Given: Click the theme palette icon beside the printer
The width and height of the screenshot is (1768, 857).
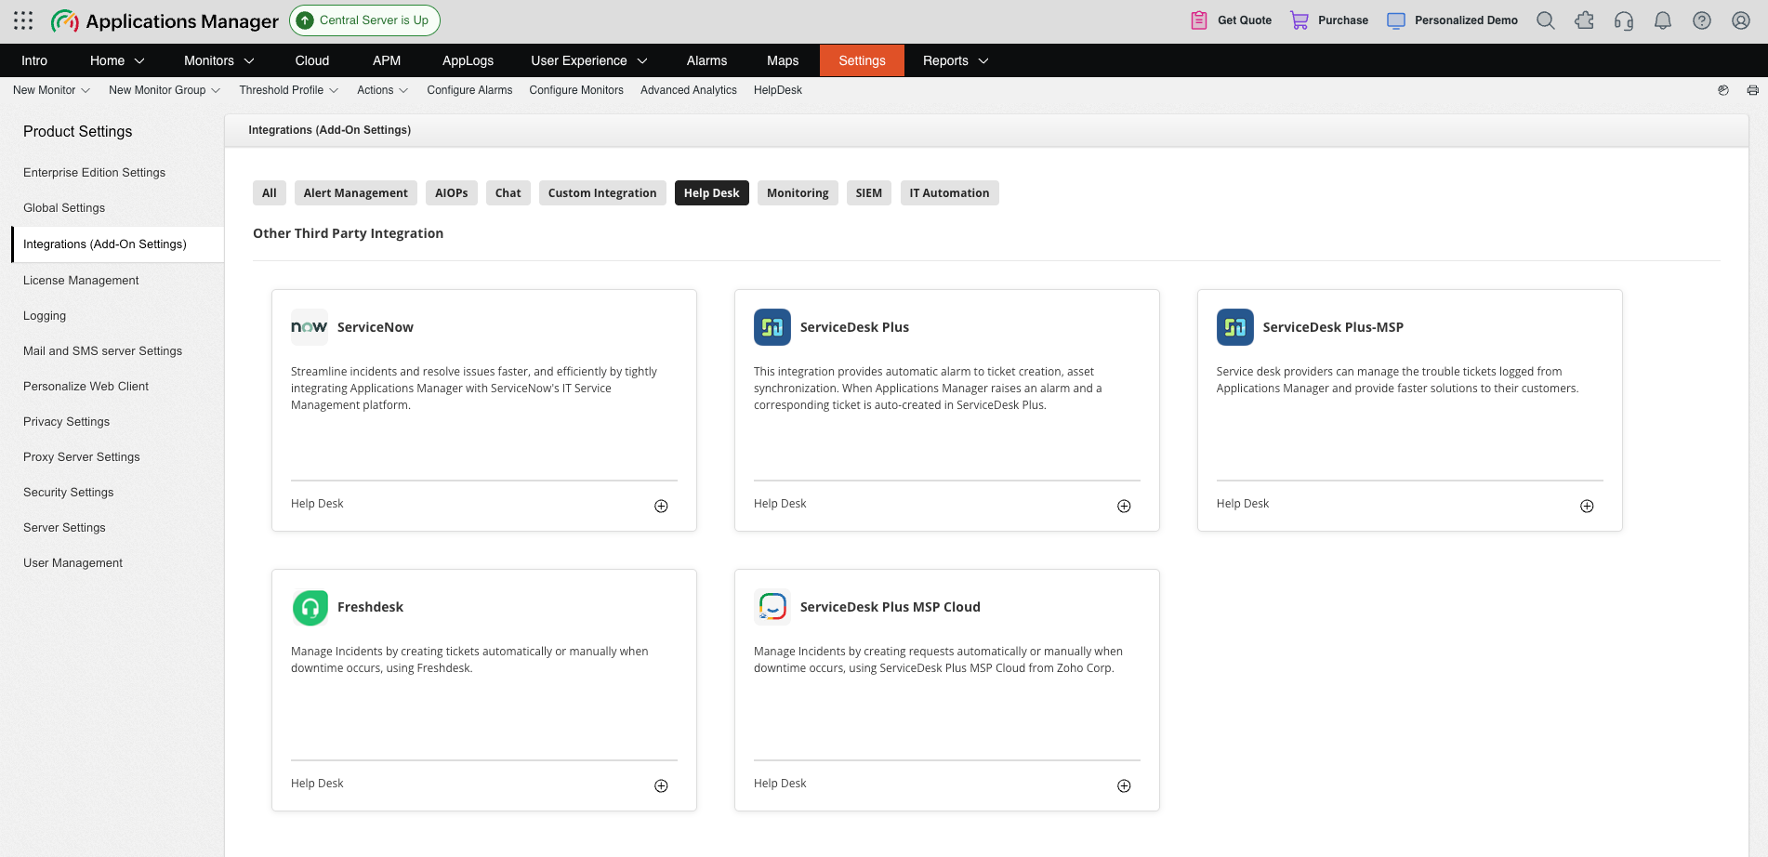Looking at the screenshot, I should (x=1723, y=90).
